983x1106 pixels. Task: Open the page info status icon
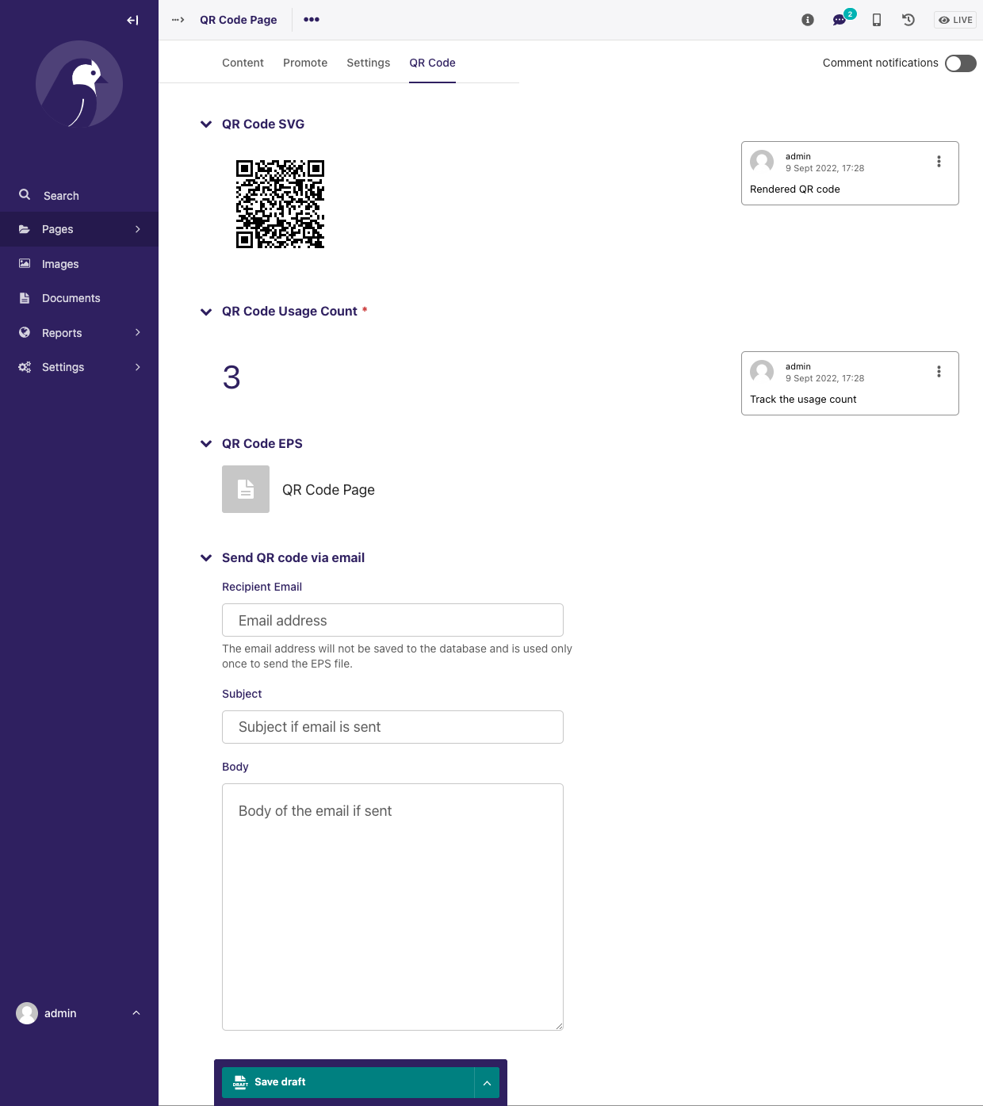click(808, 20)
